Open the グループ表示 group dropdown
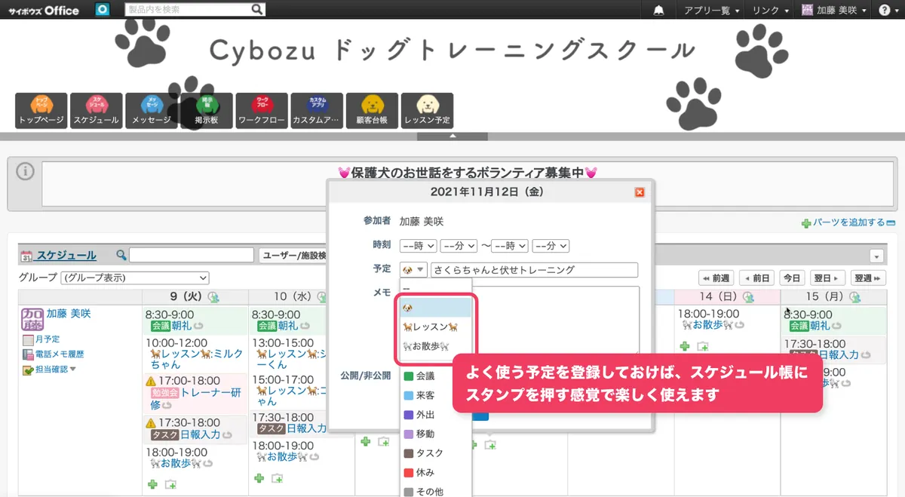Screen dimensions: 905x497 (134, 278)
